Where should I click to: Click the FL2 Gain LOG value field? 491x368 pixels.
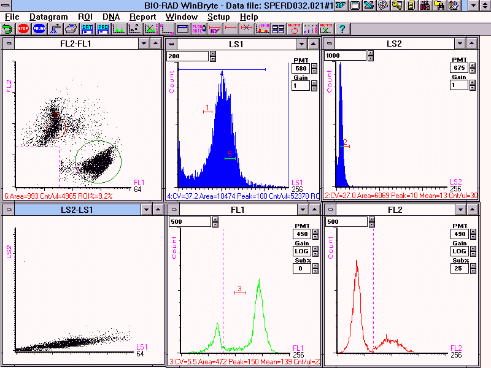point(460,251)
